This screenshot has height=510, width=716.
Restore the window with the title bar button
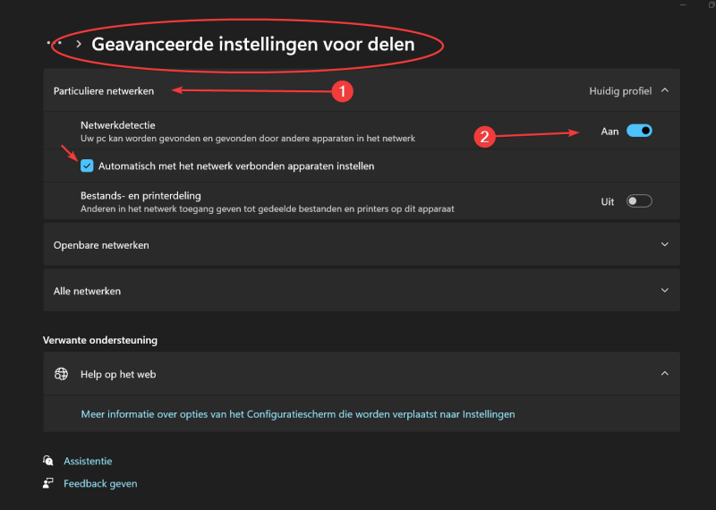coord(712,4)
